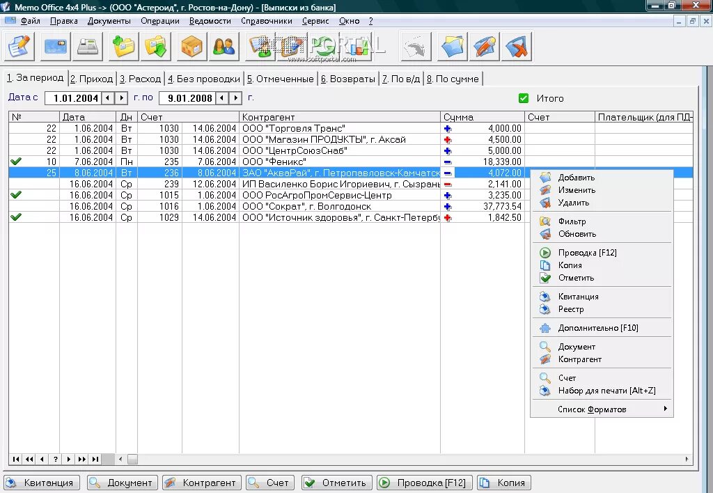Open the Сервис menu
713x493 pixels.
point(315,21)
